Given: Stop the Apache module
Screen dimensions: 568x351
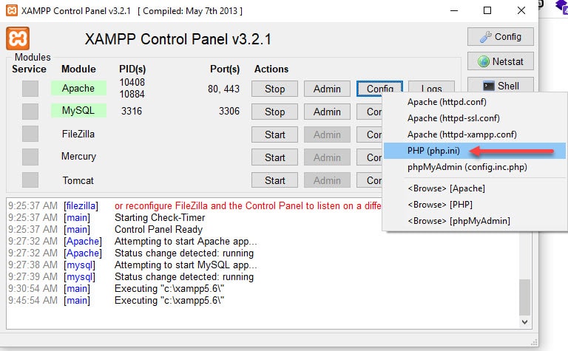Looking at the screenshot, I should click(274, 89).
